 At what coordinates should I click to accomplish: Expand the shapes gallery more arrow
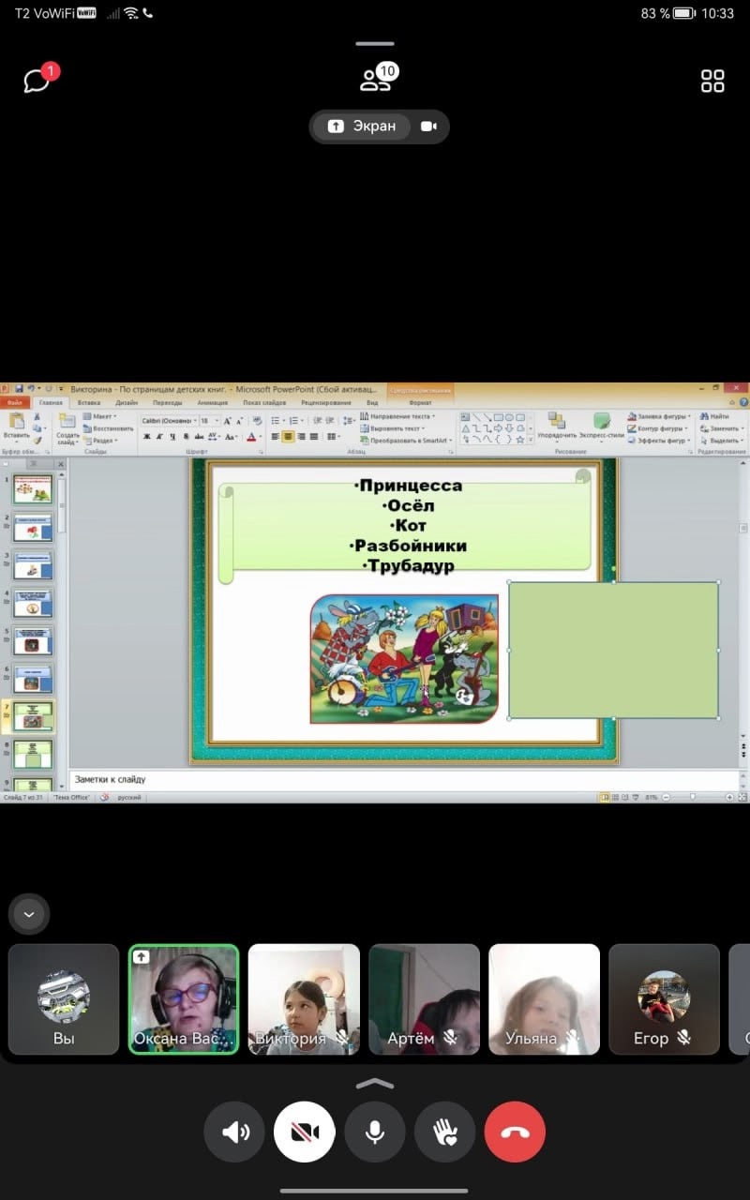pyautogui.click(x=531, y=440)
